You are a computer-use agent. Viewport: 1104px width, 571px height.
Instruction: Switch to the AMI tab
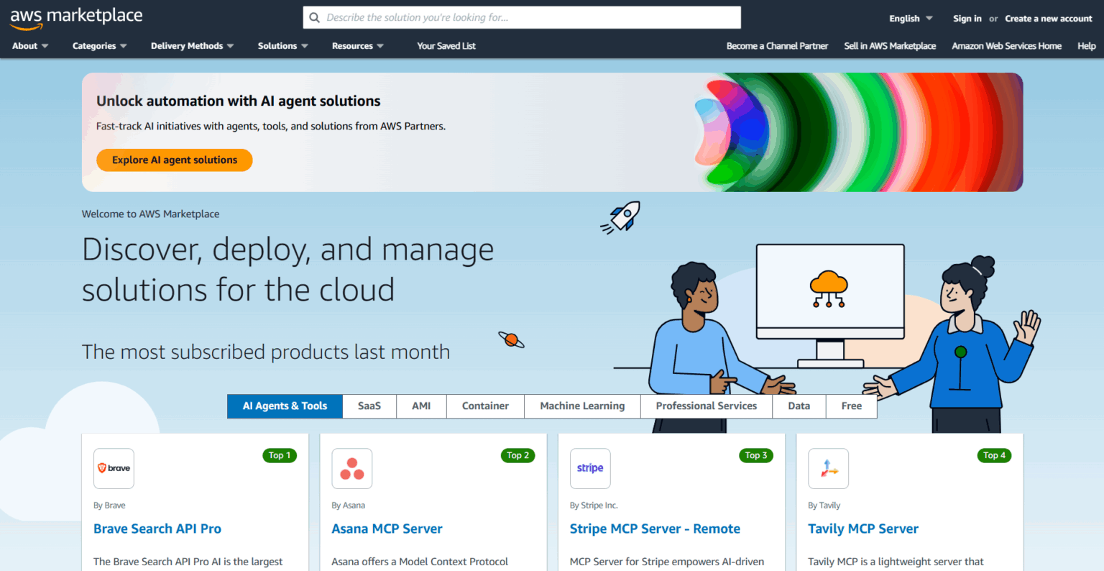coord(421,406)
